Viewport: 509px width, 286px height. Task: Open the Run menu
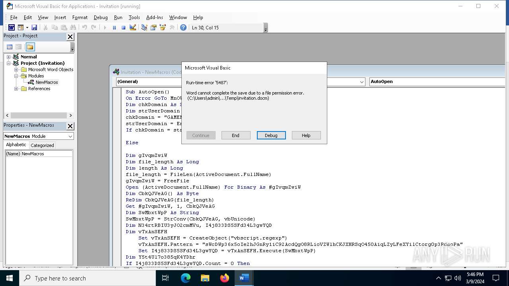(x=118, y=17)
